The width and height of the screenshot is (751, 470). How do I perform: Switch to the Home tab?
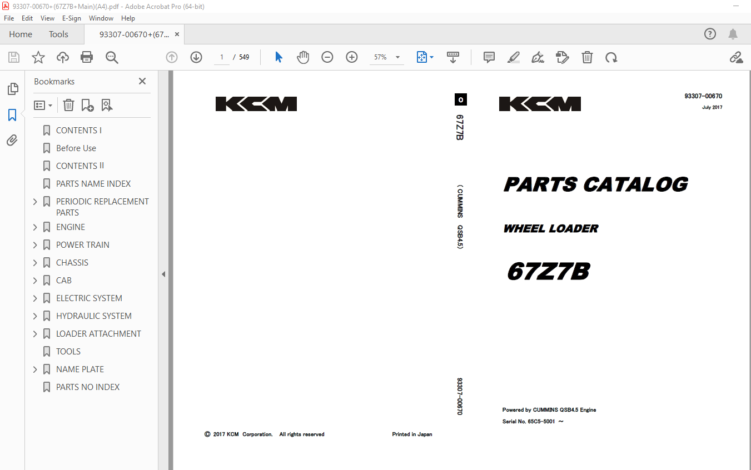coord(21,34)
